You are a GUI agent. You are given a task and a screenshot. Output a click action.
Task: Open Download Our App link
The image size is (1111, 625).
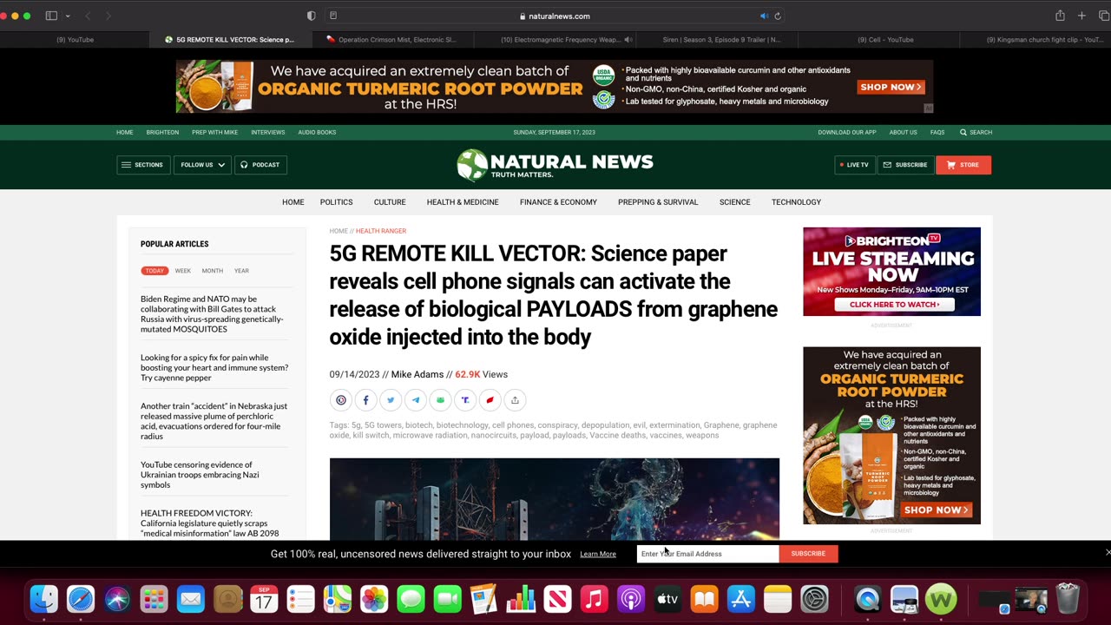pos(847,132)
